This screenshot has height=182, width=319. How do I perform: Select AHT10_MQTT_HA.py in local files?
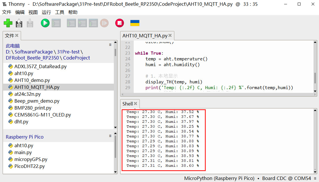tap(58, 87)
